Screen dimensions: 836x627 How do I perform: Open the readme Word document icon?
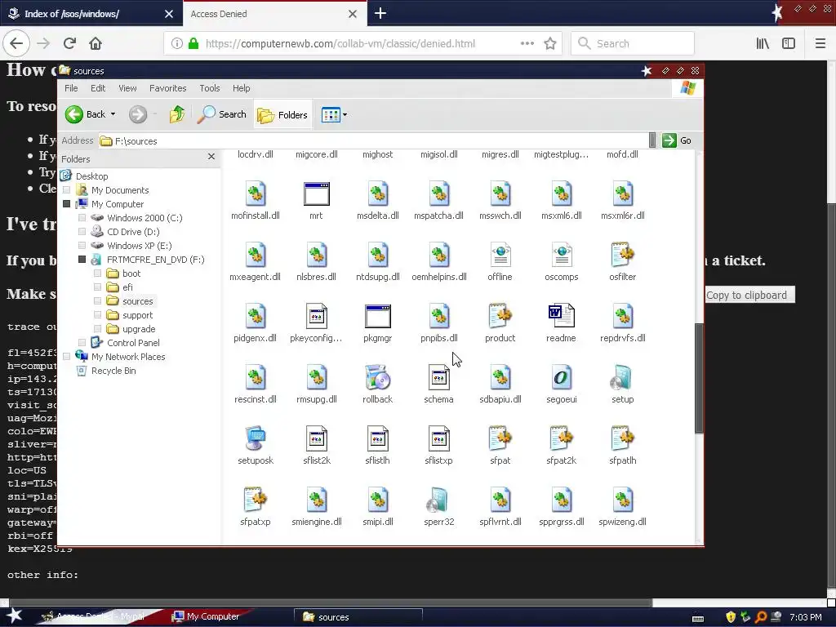click(x=561, y=316)
